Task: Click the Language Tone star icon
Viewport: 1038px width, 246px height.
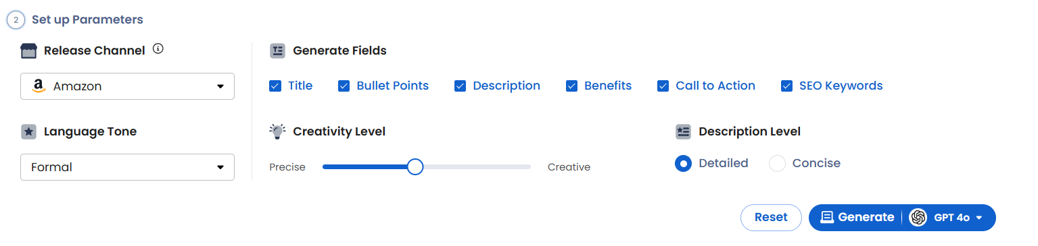Action: 28,131
